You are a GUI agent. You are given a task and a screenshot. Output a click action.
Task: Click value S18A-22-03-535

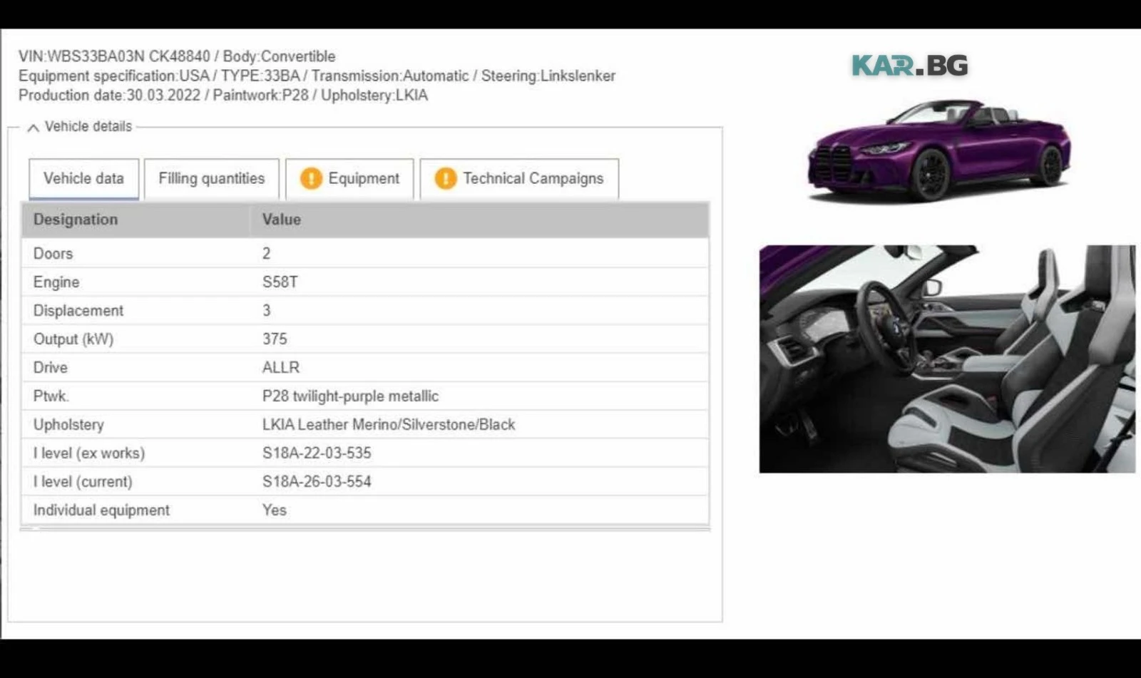[x=317, y=453]
